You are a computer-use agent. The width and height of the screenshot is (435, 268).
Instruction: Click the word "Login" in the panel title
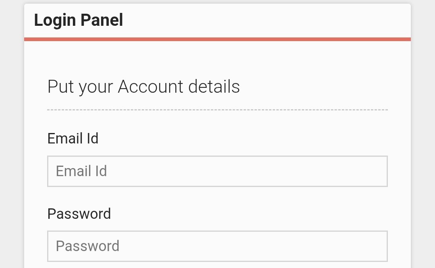coord(54,20)
